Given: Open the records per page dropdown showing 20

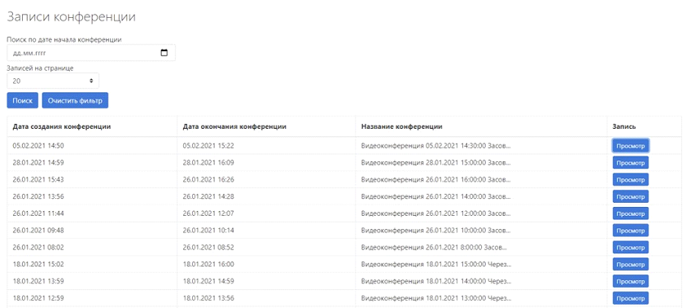Looking at the screenshot, I should pyautogui.click(x=53, y=81).
